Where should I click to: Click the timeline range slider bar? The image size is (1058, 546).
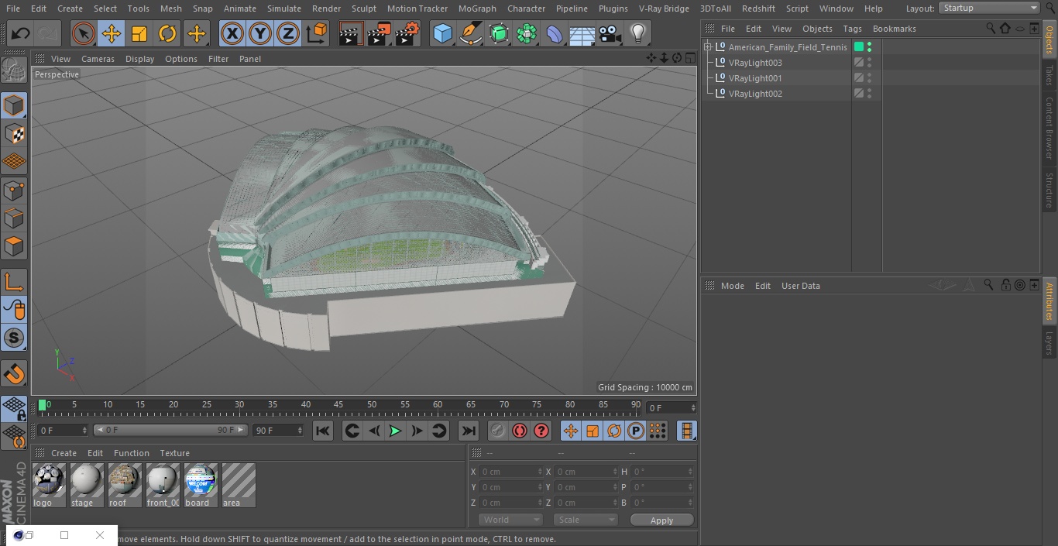[170, 430]
